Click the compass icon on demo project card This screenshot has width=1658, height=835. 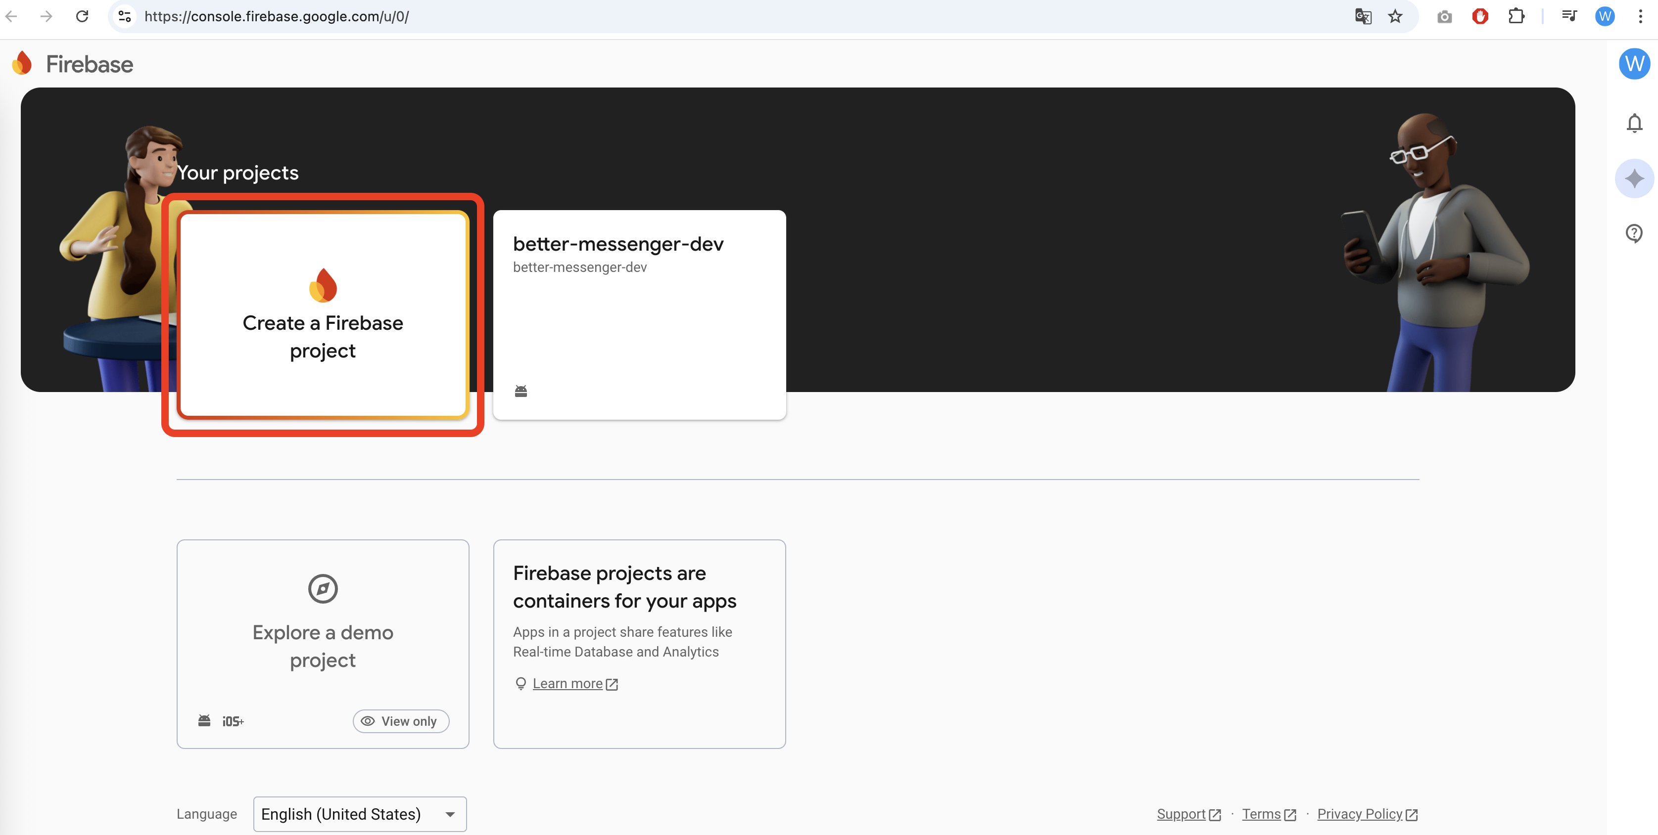pyautogui.click(x=323, y=588)
